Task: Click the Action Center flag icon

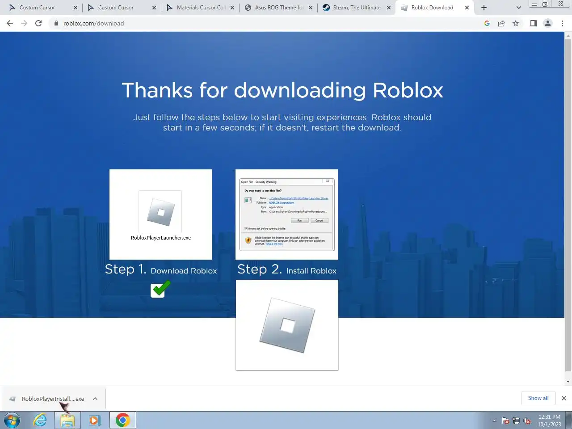Action: pos(505,421)
